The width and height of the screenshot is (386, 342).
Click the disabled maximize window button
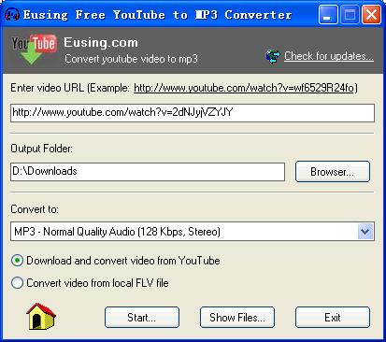[x=350, y=14]
